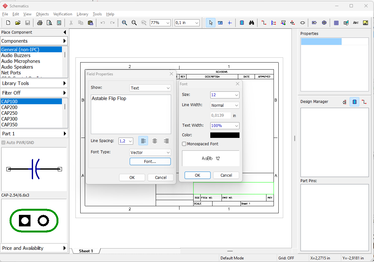Click the Zoom Out magnifier icon
The width and height of the screenshot is (374, 262).
(134, 23)
